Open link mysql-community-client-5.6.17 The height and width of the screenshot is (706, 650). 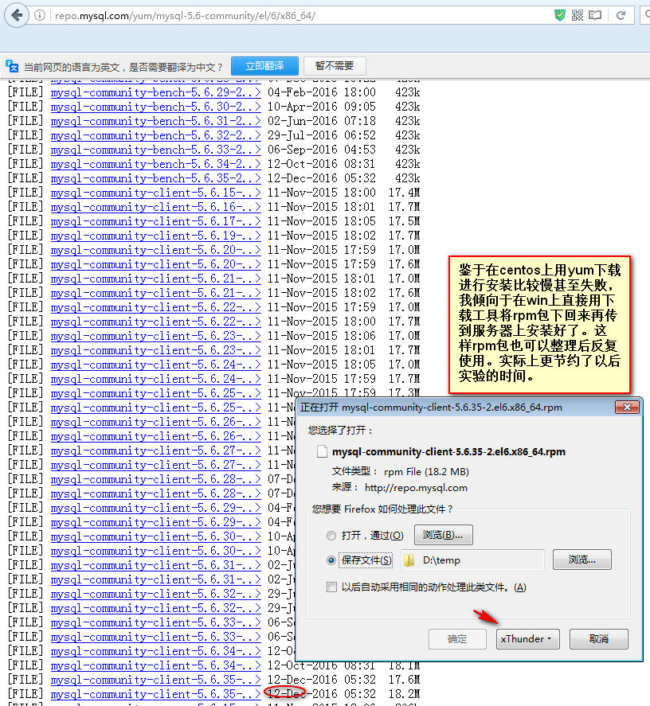coord(155,221)
